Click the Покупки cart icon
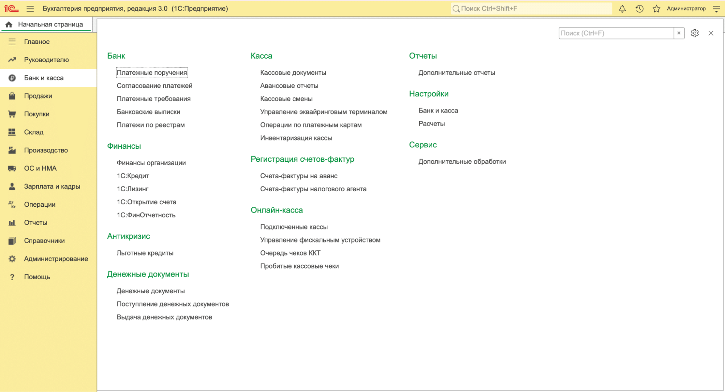This screenshot has height=392, width=725. coord(12,114)
